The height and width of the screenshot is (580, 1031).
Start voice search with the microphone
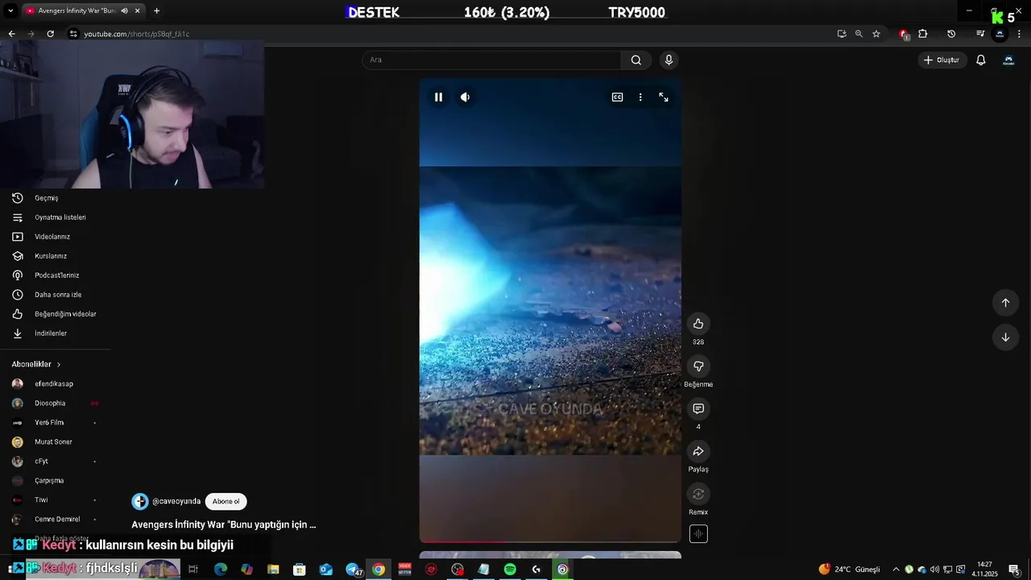669,60
